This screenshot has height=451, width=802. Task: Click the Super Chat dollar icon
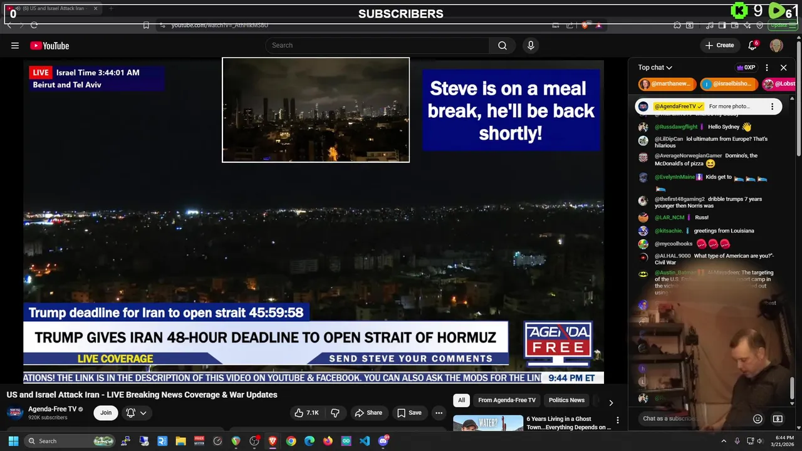[x=778, y=418]
